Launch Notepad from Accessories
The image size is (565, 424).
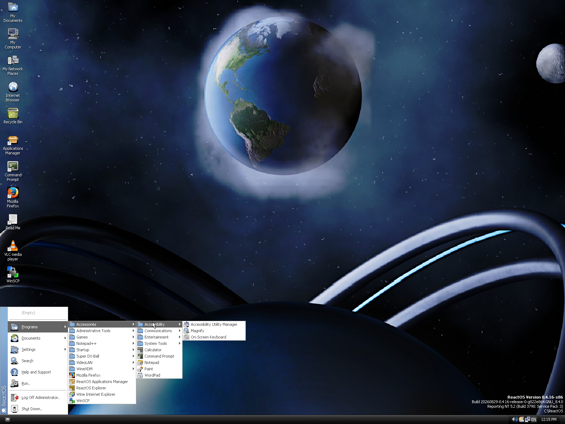coord(159,363)
